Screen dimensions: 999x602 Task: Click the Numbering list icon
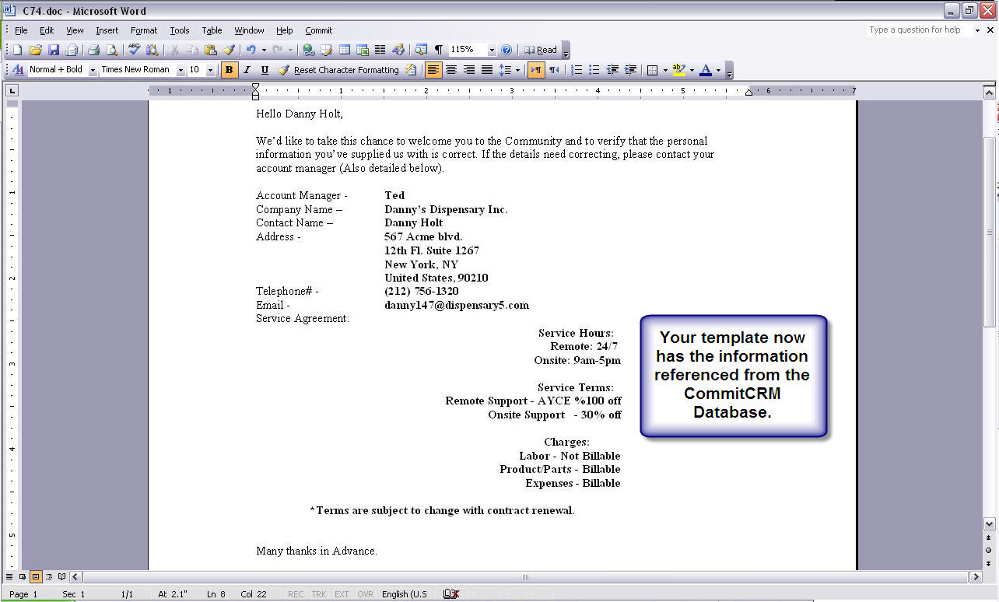tap(577, 70)
